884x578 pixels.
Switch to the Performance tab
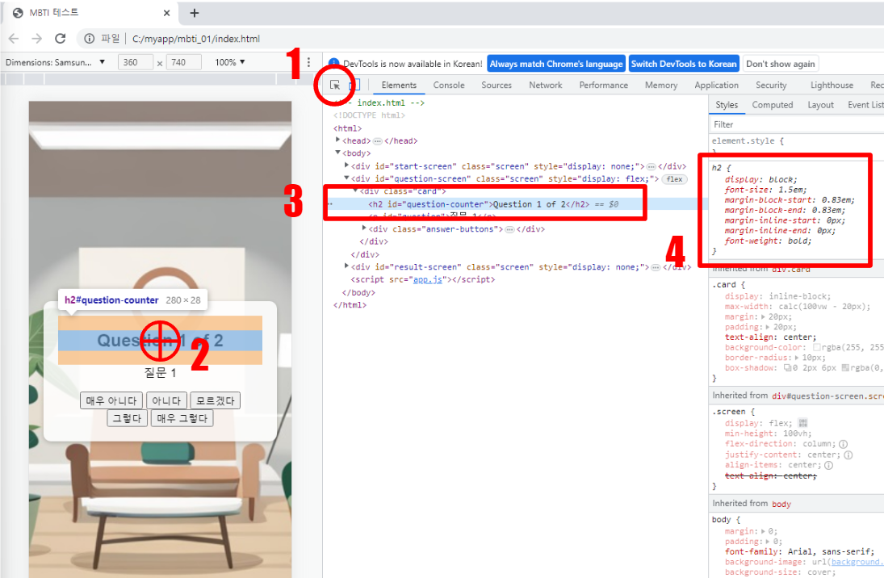(x=603, y=85)
